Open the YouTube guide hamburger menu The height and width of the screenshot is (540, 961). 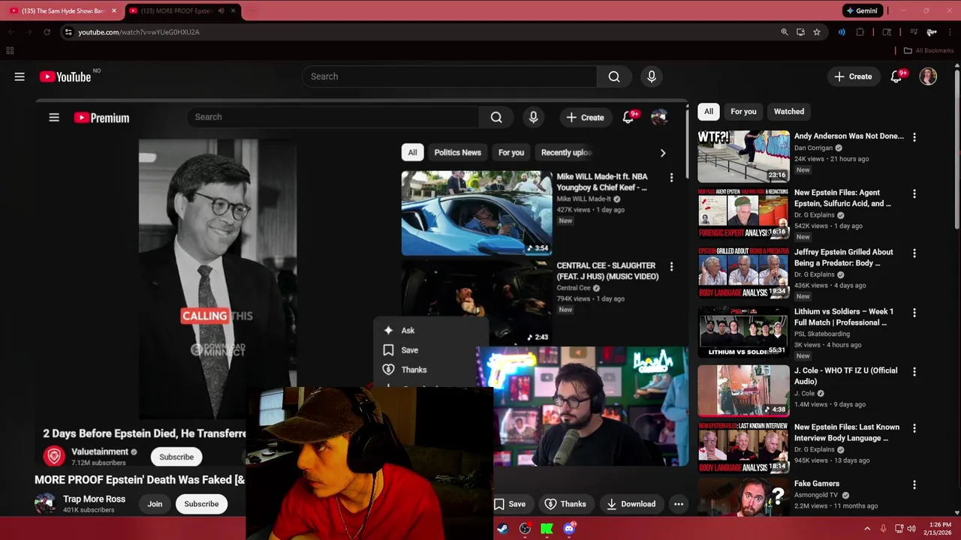pos(20,76)
